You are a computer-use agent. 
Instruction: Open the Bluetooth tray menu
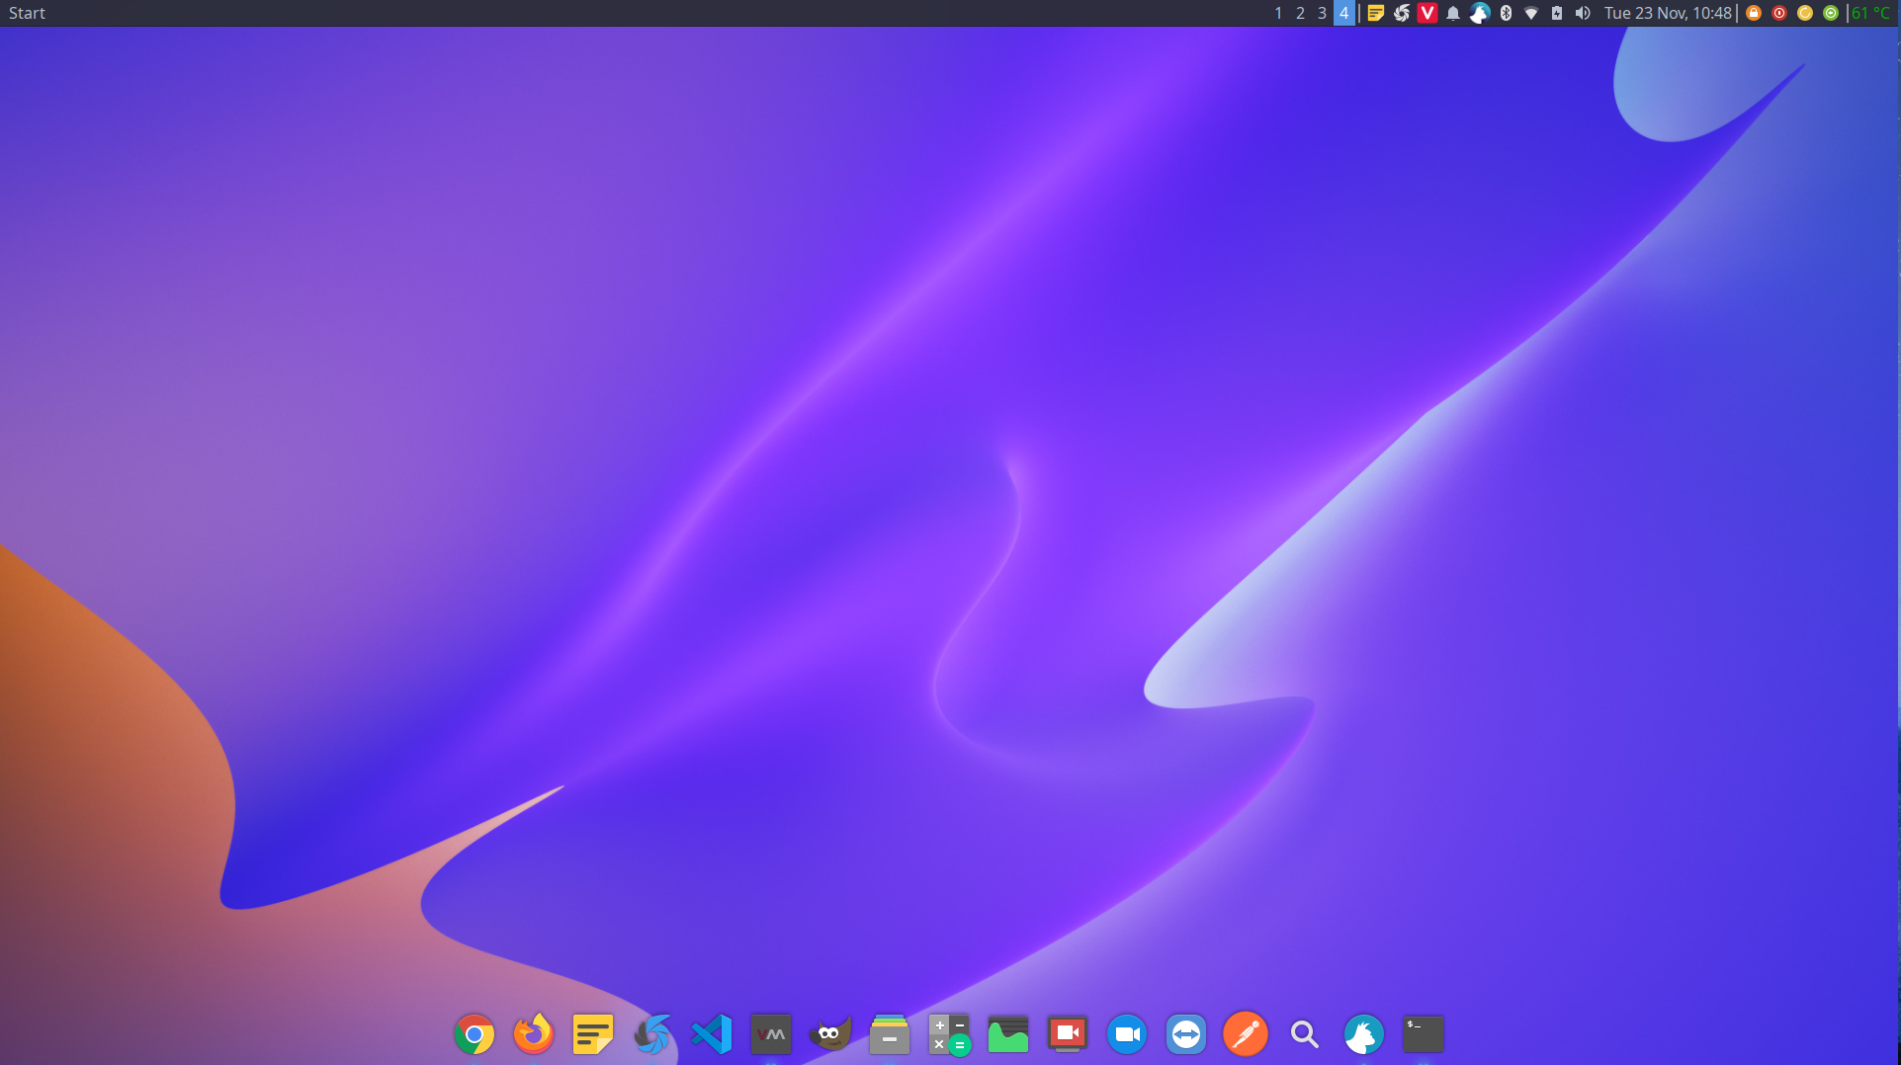tap(1506, 13)
